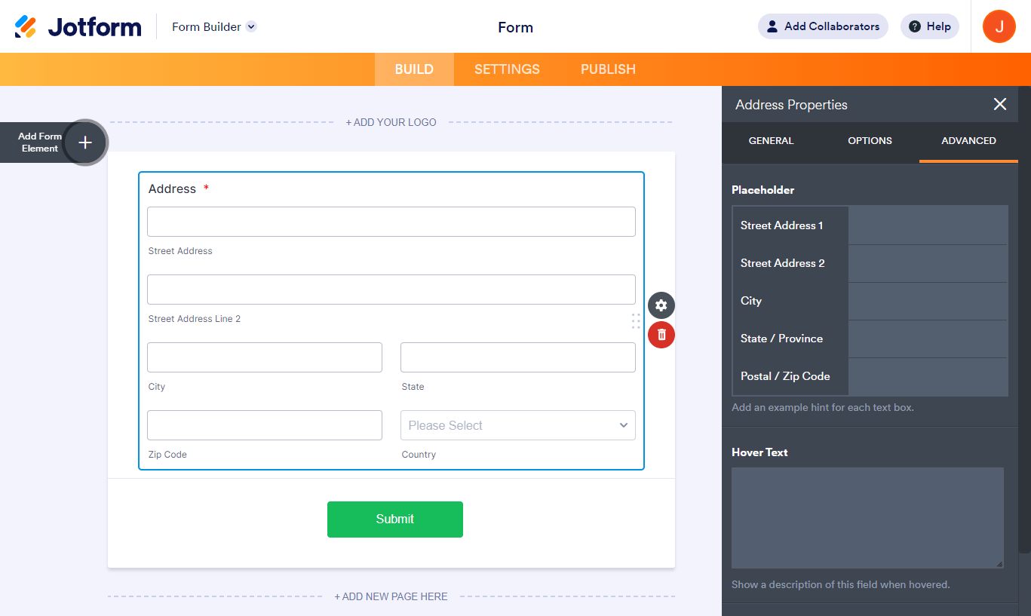Image resolution: width=1031 pixels, height=616 pixels.
Task: Click the Form title
Action: [515, 27]
